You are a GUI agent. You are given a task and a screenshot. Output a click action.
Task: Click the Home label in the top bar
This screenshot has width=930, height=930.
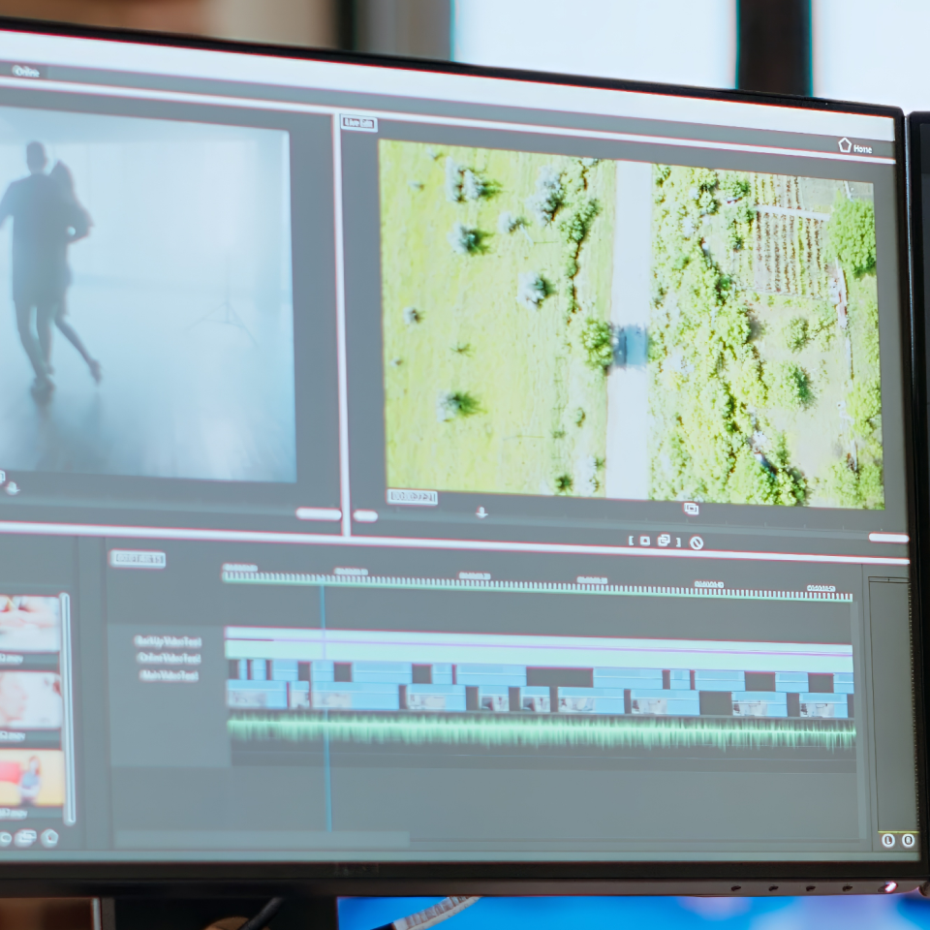[x=862, y=149]
